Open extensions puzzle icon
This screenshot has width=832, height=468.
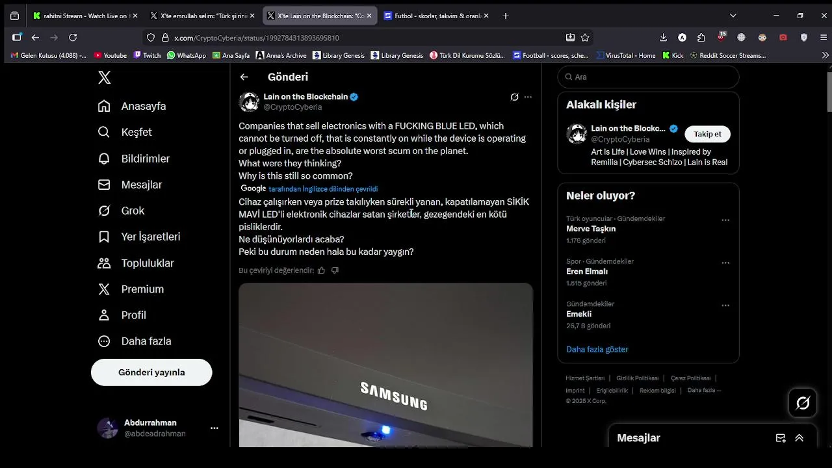[x=701, y=38]
